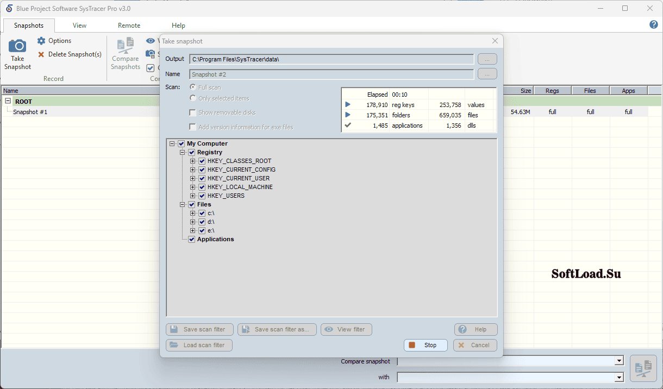This screenshot has width=663, height=389.
Task: Open Options gear icon
Action: (41, 41)
